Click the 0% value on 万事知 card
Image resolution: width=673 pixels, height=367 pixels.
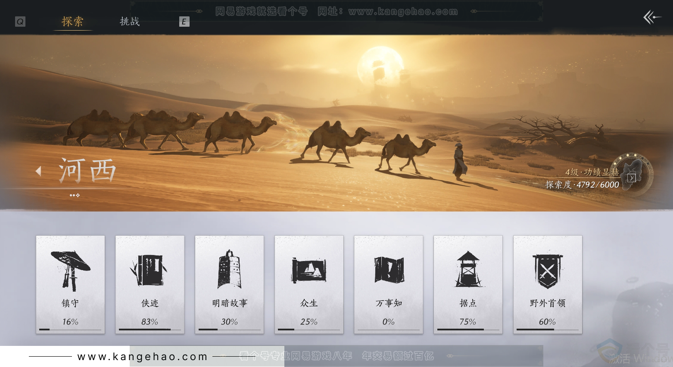389,322
